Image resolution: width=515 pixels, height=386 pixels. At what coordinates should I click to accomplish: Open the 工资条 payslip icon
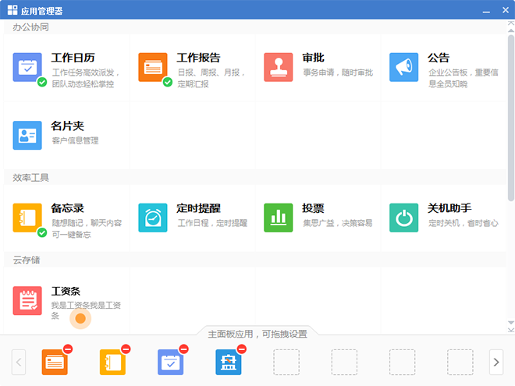[27, 301]
